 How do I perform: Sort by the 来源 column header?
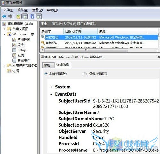tap(122, 31)
